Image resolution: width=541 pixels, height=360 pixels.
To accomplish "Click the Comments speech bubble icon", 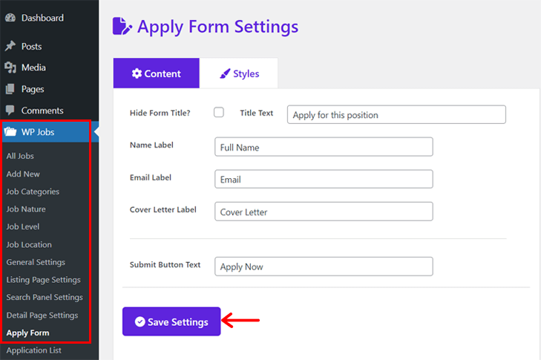I will point(10,111).
